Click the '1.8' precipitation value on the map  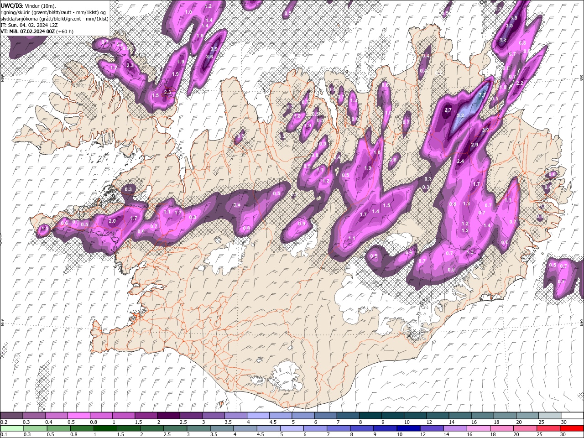click(x=377, y=152)
